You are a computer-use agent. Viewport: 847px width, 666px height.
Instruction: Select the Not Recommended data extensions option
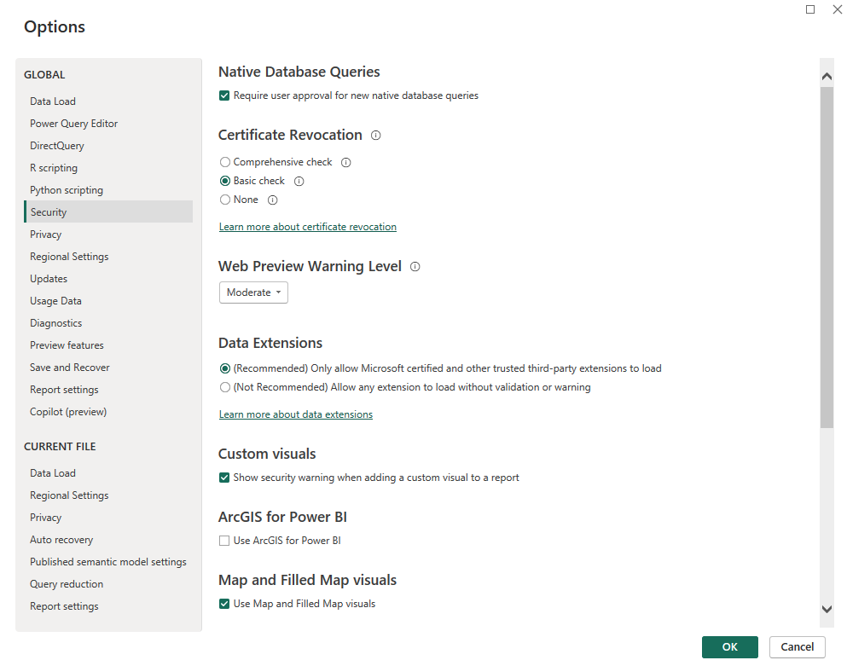(x=223, y=386)
